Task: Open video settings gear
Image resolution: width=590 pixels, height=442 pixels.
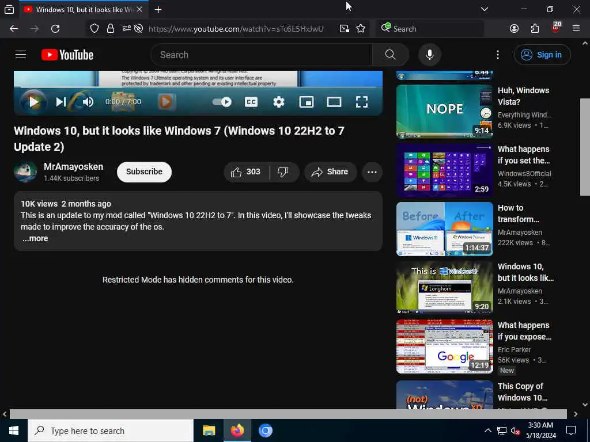Action: point(278,102)
